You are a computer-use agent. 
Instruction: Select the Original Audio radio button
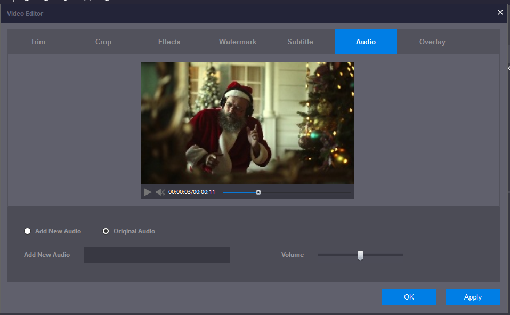(106, 231)
